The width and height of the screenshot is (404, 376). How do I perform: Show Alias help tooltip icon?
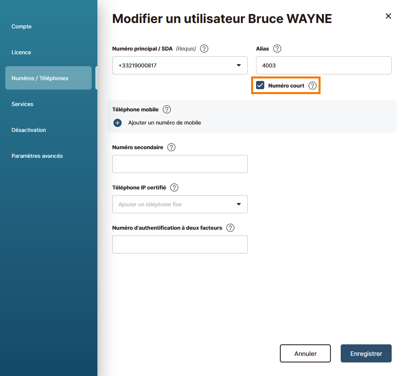(277, 48)
